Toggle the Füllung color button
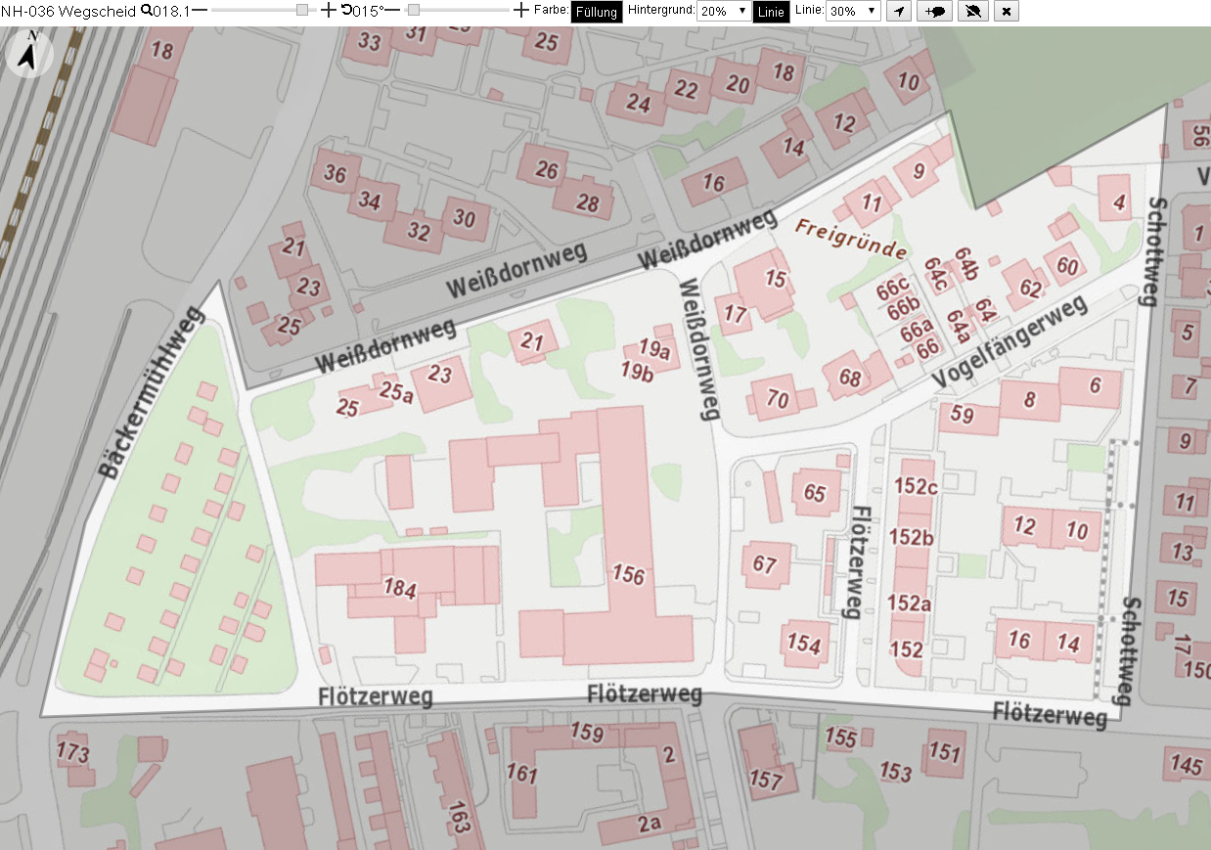Viewport: 1211px width, 850px height. point(597,12)
